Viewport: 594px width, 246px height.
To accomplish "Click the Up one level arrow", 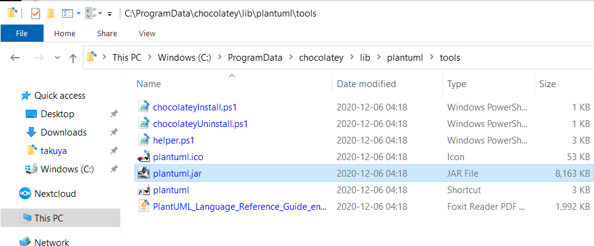I will pos(73,58).
